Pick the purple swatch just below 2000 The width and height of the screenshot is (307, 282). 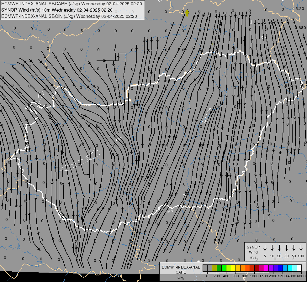click(x=271, y=268)
